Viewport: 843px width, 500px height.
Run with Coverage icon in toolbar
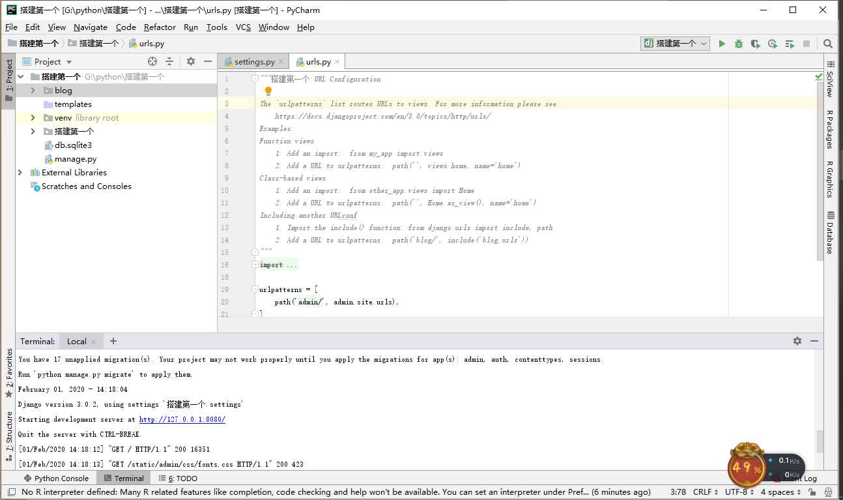click(x=756, y=44)
